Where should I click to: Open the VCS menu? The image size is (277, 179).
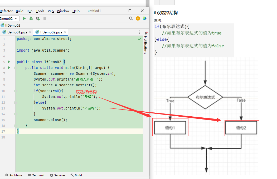click(x=51, y=11)
